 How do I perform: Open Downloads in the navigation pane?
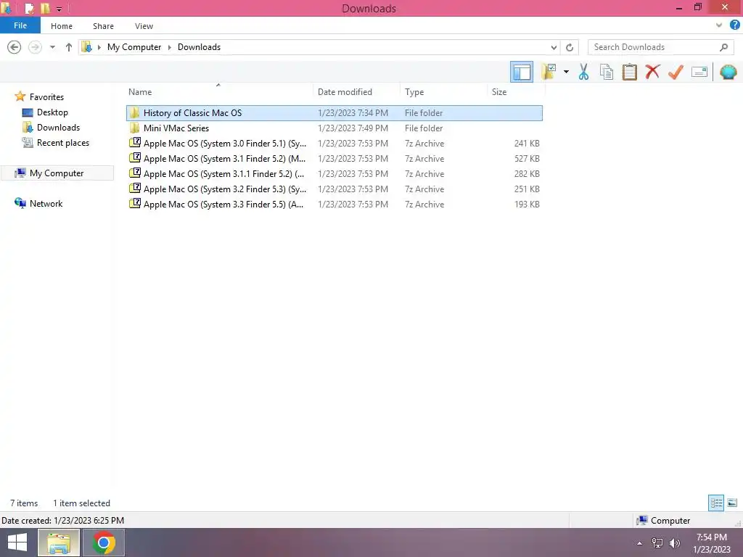(58, 128)
